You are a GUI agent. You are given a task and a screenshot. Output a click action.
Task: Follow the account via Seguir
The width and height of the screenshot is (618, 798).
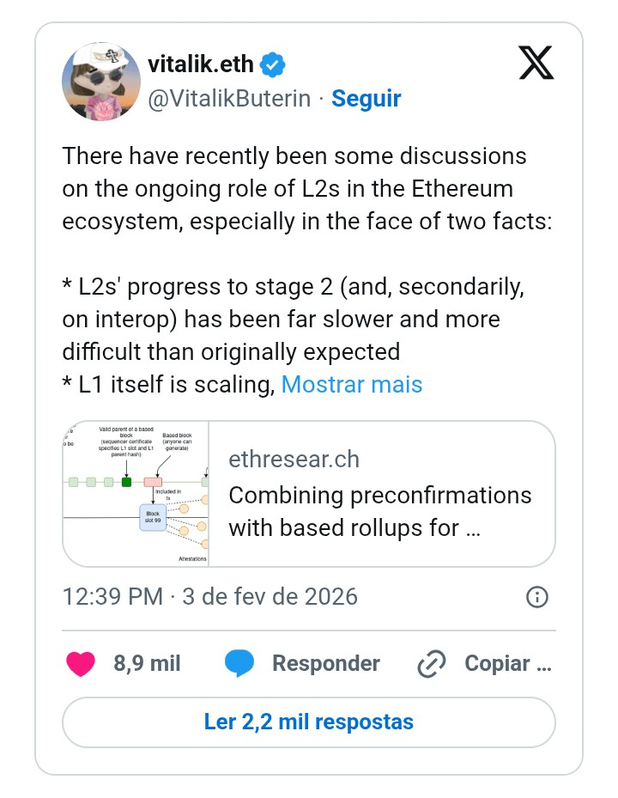[x=367, y=98]
